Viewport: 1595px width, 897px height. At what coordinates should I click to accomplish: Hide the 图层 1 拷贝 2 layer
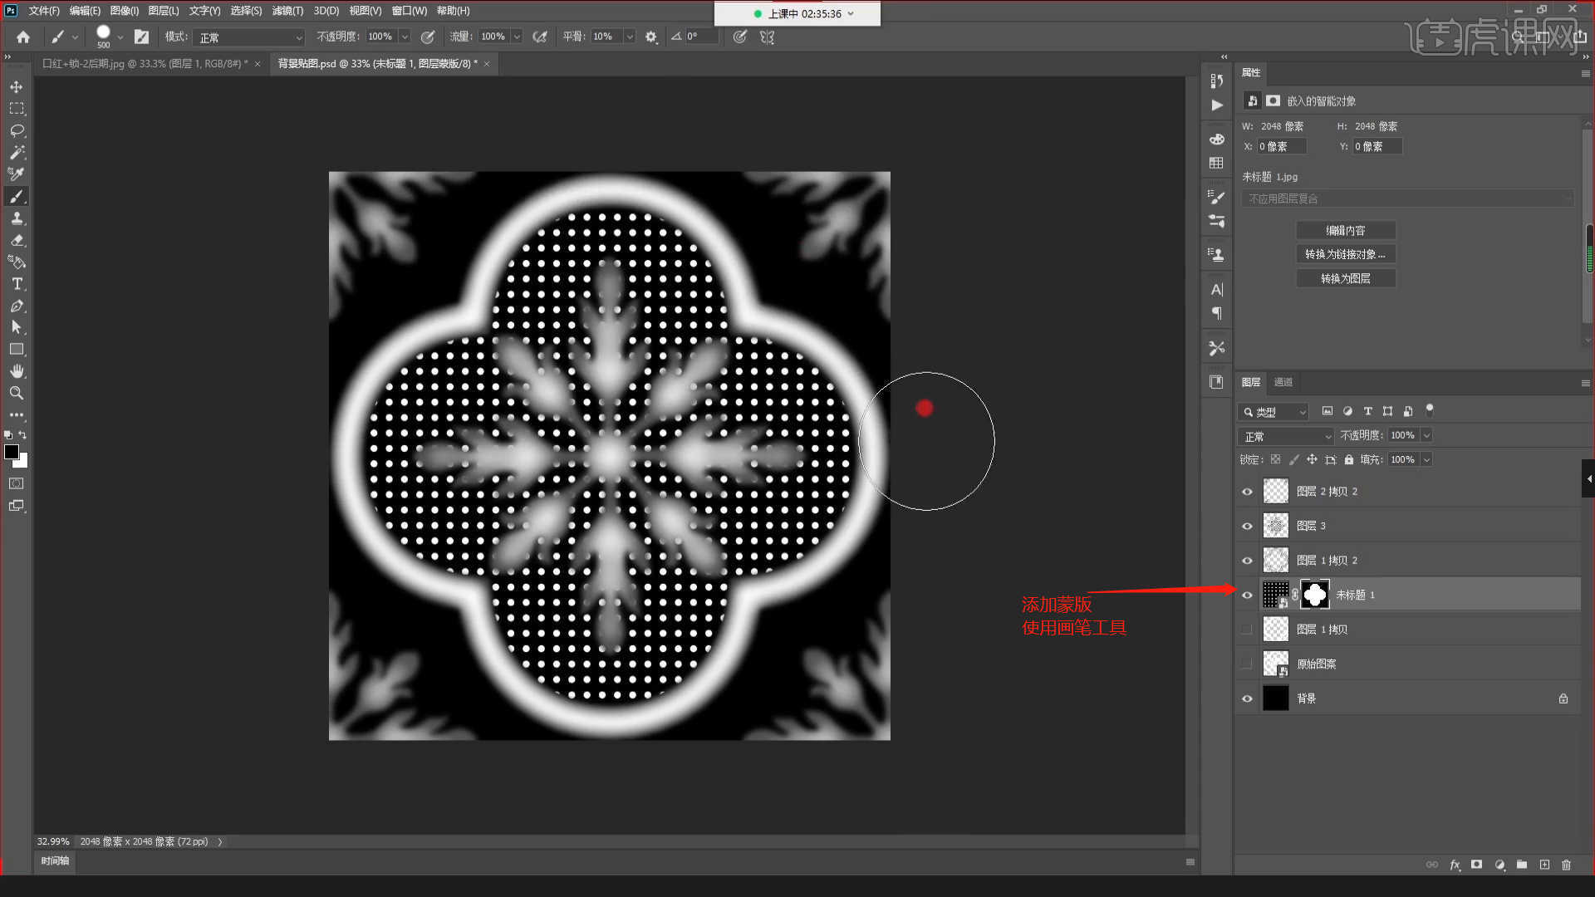(1247, 561)
